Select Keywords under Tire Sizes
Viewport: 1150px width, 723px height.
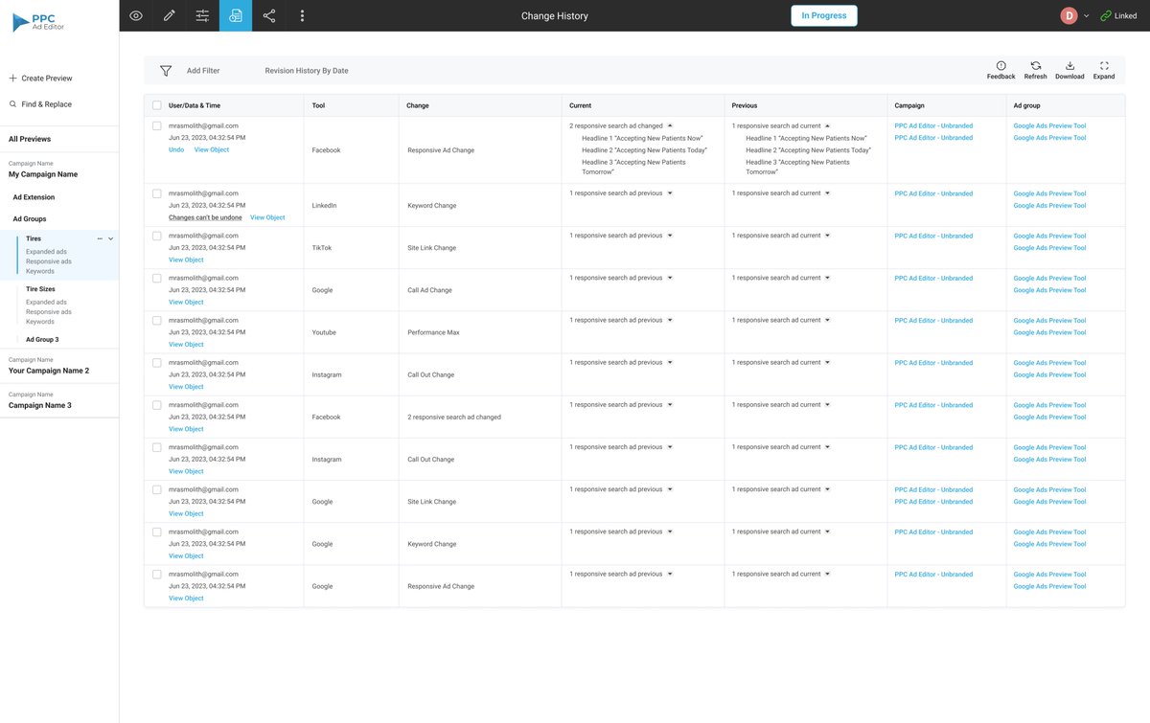40,322
